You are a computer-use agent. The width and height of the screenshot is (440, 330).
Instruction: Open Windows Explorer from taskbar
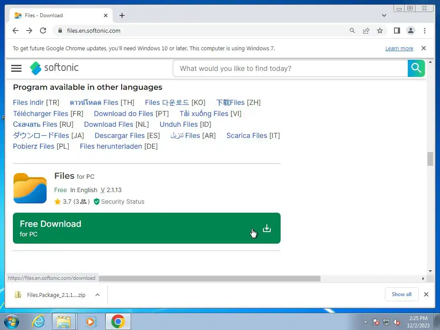(64, 321)
